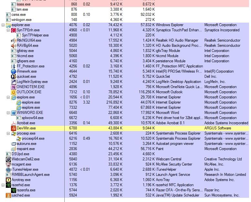
Task: Click the 'Dell Inc.' company cell
Action: pos(211,76)
